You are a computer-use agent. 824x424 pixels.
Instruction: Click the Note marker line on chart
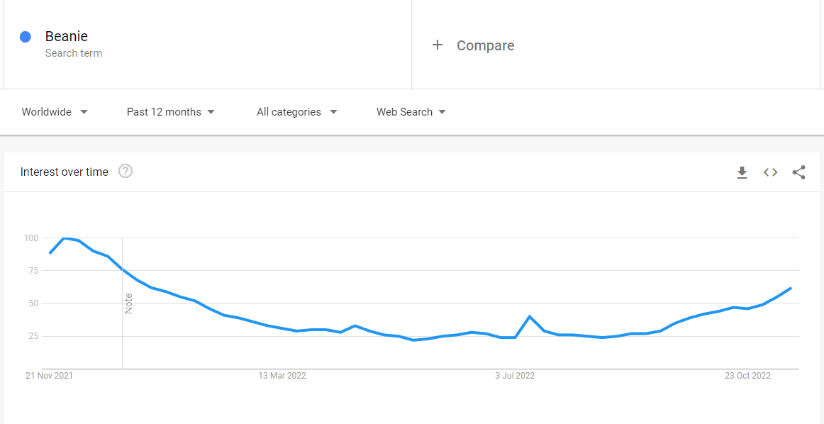(123, 303)
